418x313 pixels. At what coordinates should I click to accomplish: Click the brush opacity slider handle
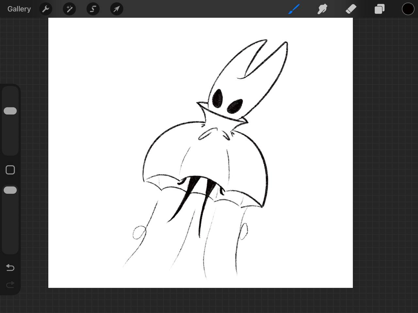(x=10, y=190)
